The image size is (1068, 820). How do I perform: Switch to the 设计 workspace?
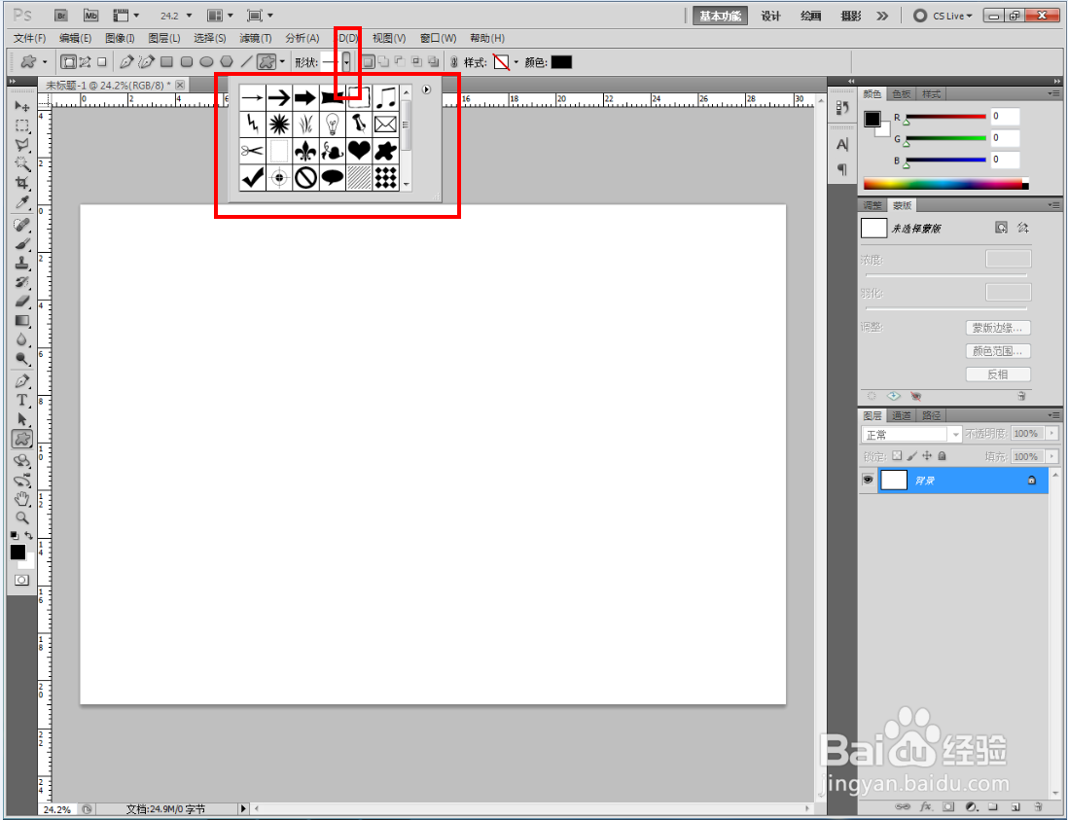770,15
